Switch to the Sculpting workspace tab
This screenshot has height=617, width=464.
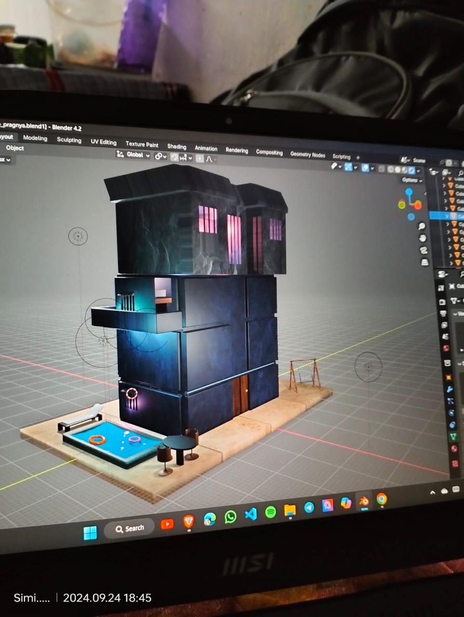(x=69, y=140)
